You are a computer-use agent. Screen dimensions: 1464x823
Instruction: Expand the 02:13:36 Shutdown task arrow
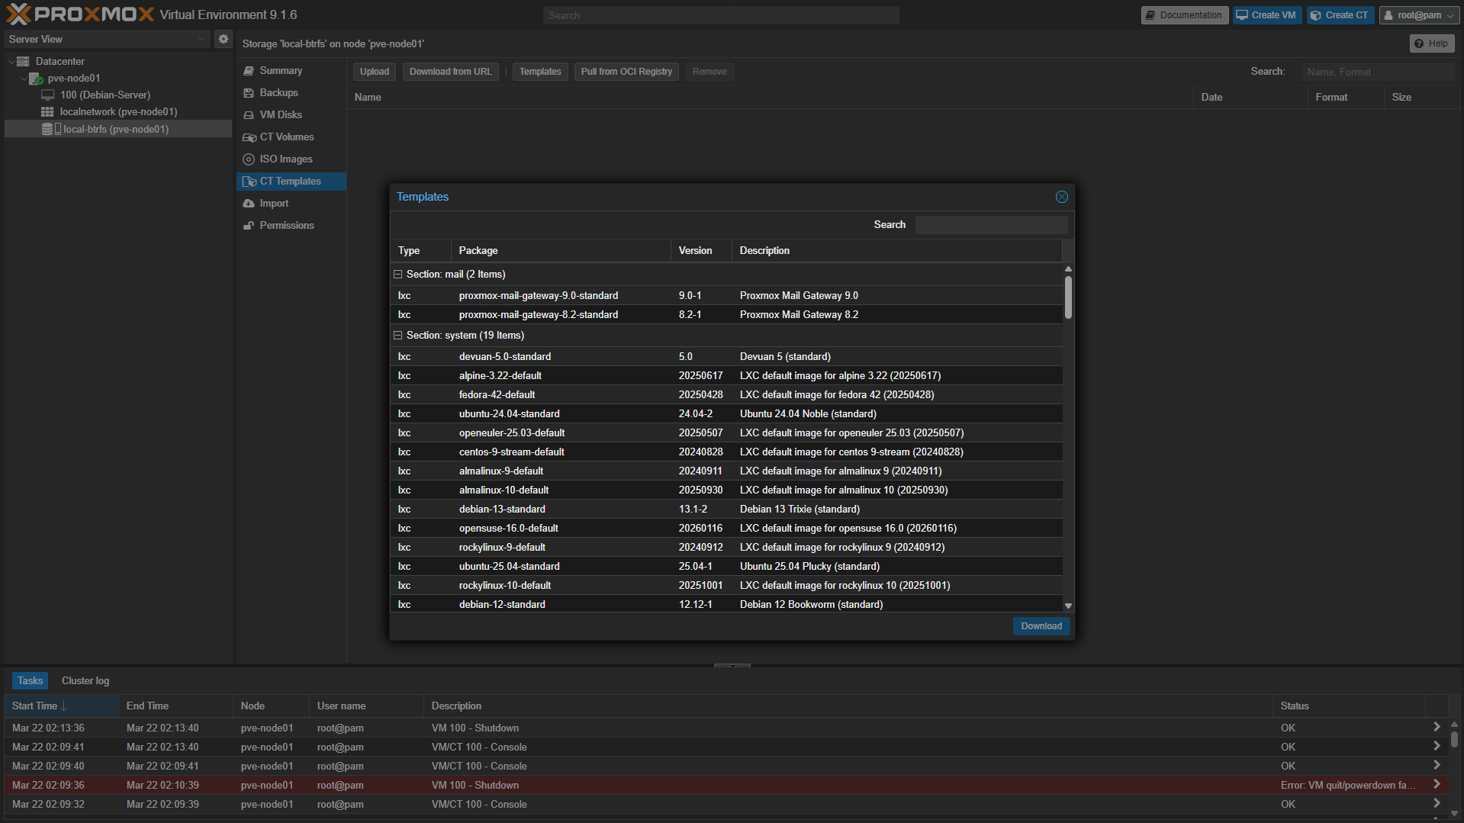click(x=1437, y=727)
